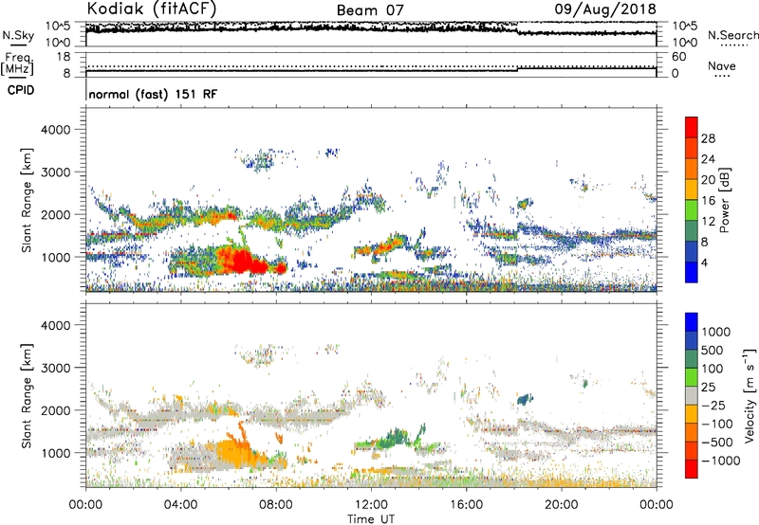The image size is (759, 525).
Task: Select the "N.Sky" legend label
Action: 18,35
